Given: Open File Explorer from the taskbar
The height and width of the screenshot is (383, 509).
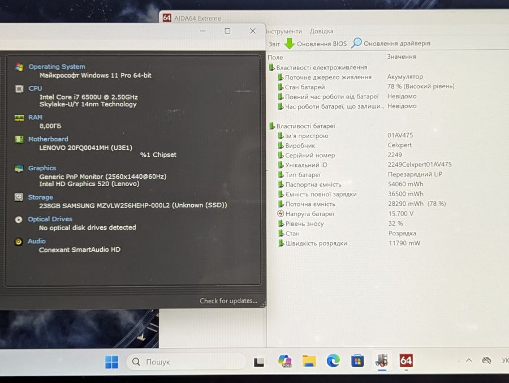Looking at the screenshot, I should coord(309,361).
